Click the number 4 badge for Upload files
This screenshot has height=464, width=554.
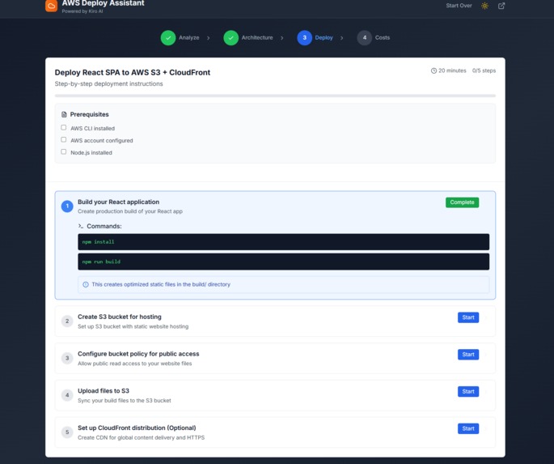coord(67,395)
